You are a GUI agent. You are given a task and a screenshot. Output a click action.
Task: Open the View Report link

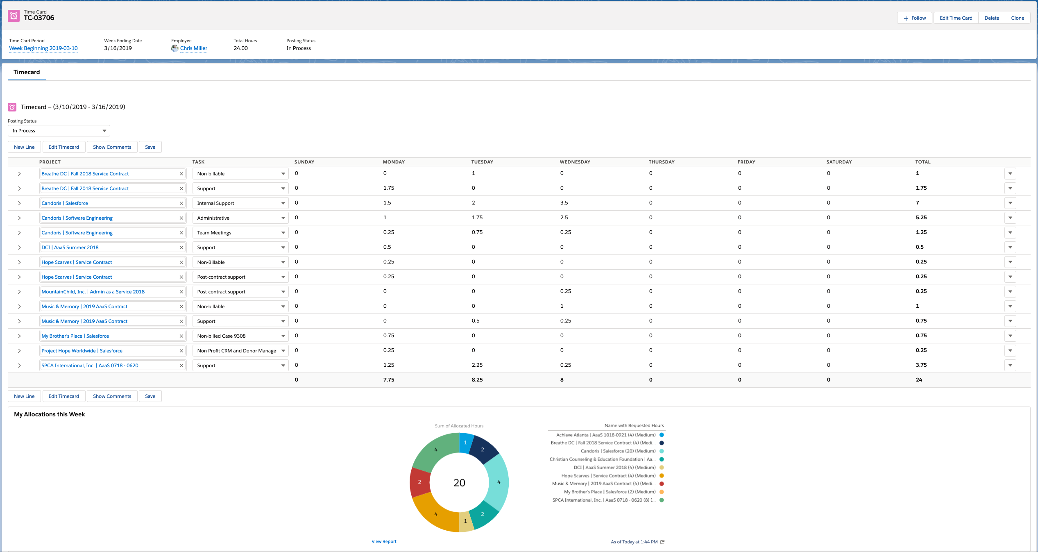pyautogui.click(x=384, y=541)
